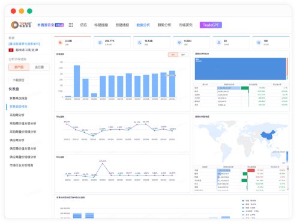This screenshot has width=297, height=223.
Task: Click the 2.24B red stat card icon
Action: pos(60,43)
